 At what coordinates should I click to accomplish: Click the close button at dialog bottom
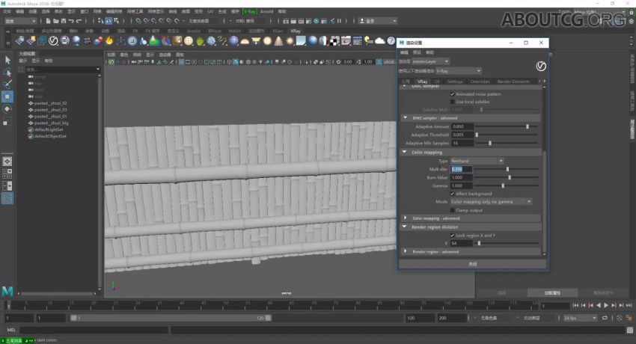472,264
